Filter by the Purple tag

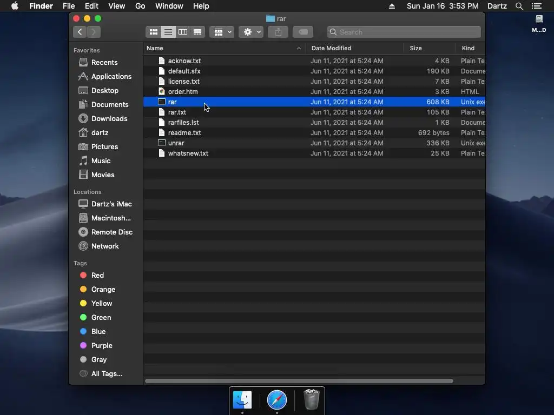coord(102,346)
